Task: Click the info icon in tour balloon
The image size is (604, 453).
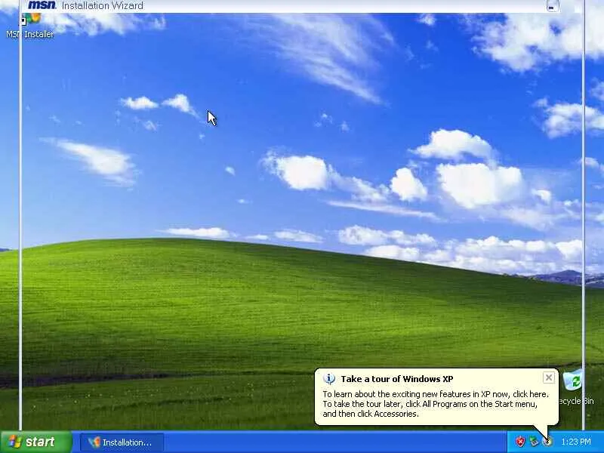Action: [329, 379]
